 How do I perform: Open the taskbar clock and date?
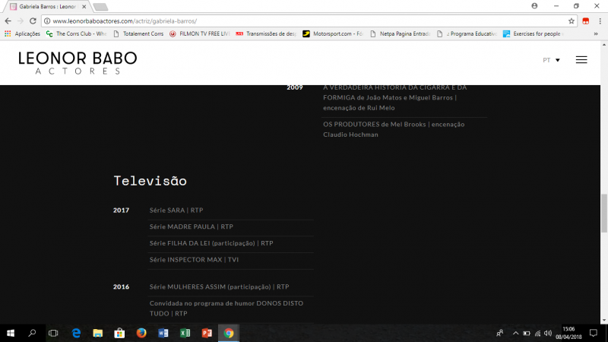click(568, 333)
